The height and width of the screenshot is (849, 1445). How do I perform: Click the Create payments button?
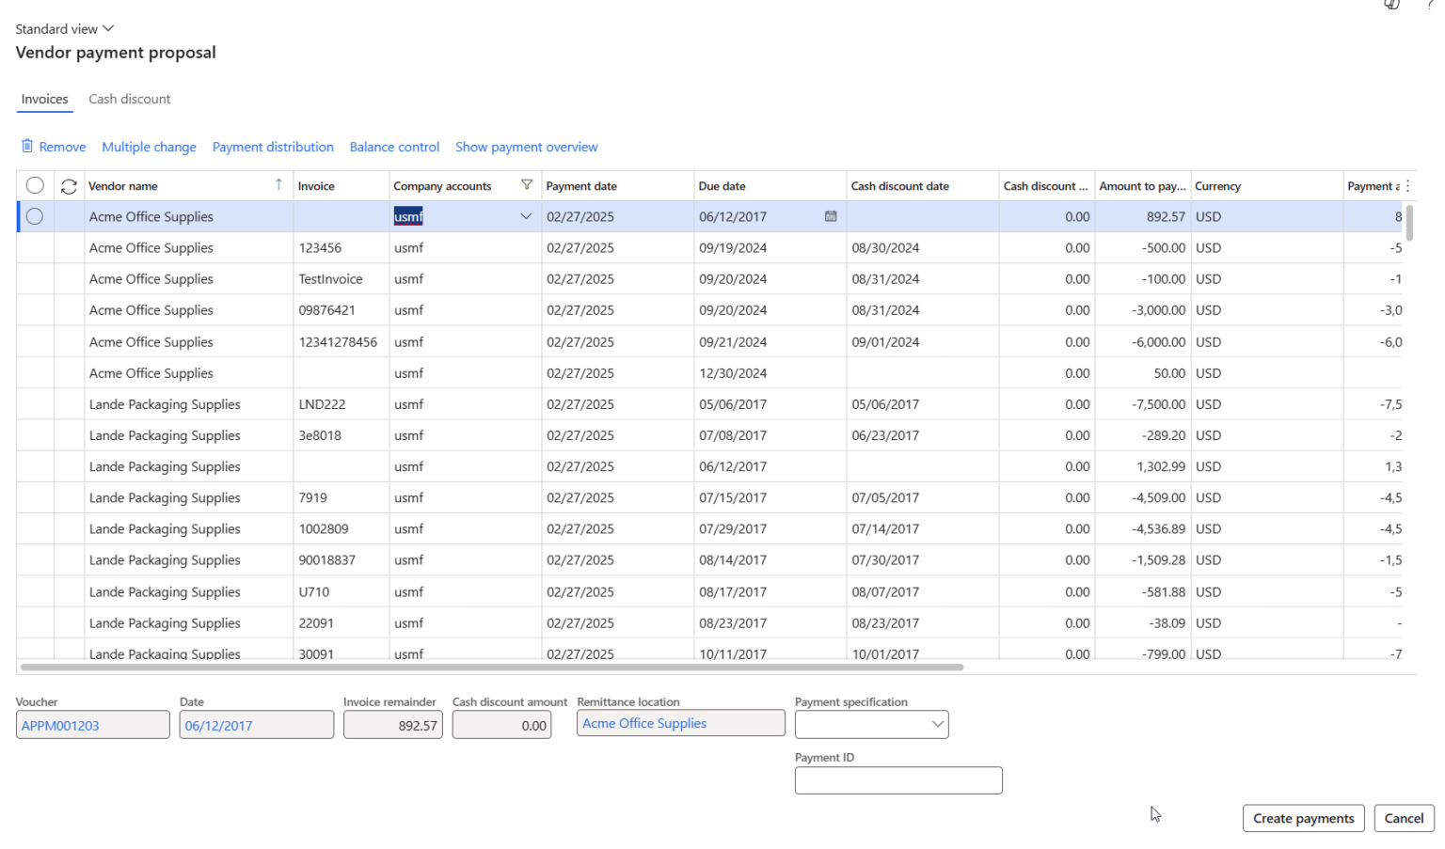(x=1303, y=818)
